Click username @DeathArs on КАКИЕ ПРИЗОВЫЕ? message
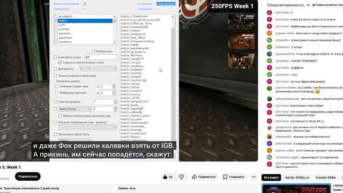This screenshot has height=193, width=343. coord(282,61)
